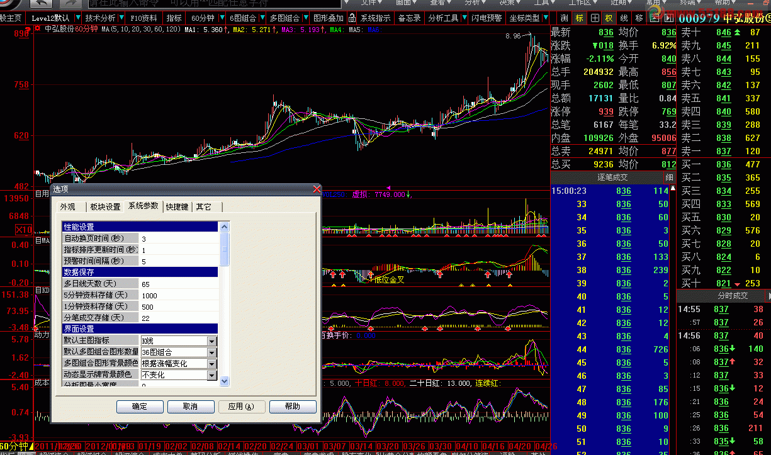Viewport: 771px width, 455px height.
Task: Click the 取消 button
Action: (191, 407)
